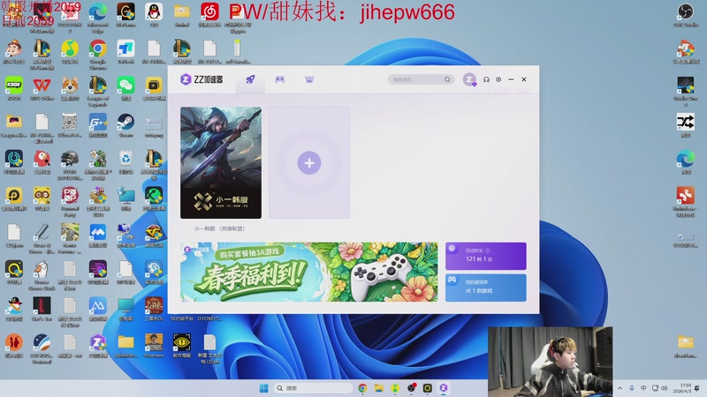Open the corgi dog desktop icon
Image resolution: width=707 pixels, height=397 pixels.
70,87
